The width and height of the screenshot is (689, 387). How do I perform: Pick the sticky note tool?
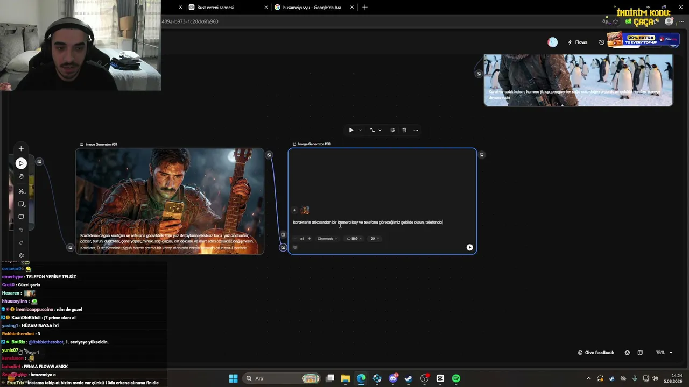coord(21,204)
